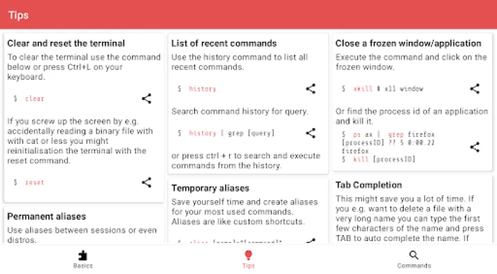Share the history grep query command

[x=311, y=133]
